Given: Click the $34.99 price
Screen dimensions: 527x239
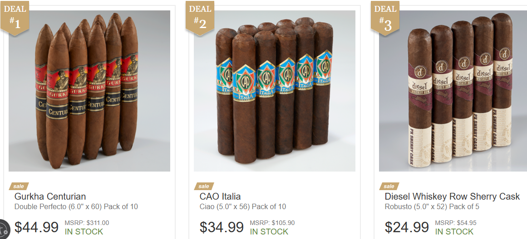Looking at the screenshot, I should [222, 227].
